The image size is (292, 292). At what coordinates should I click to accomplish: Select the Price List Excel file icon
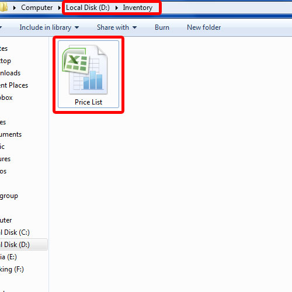coord(85,69)
